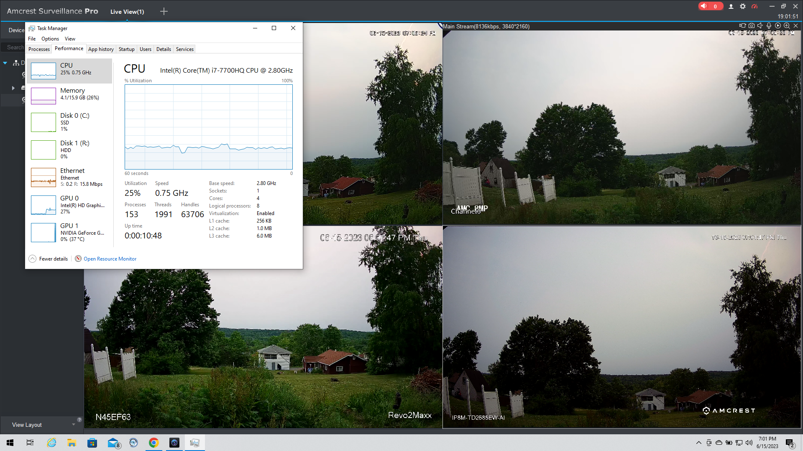The height and width of the screenshot is (451, 803).
Task: Click the circular blue app taskbar icon
Action: (x=133, y=443)
